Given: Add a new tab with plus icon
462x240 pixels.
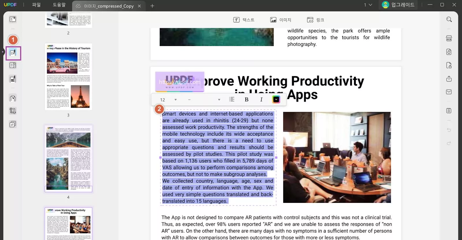Looking at the screenshot, I should 152,6.
